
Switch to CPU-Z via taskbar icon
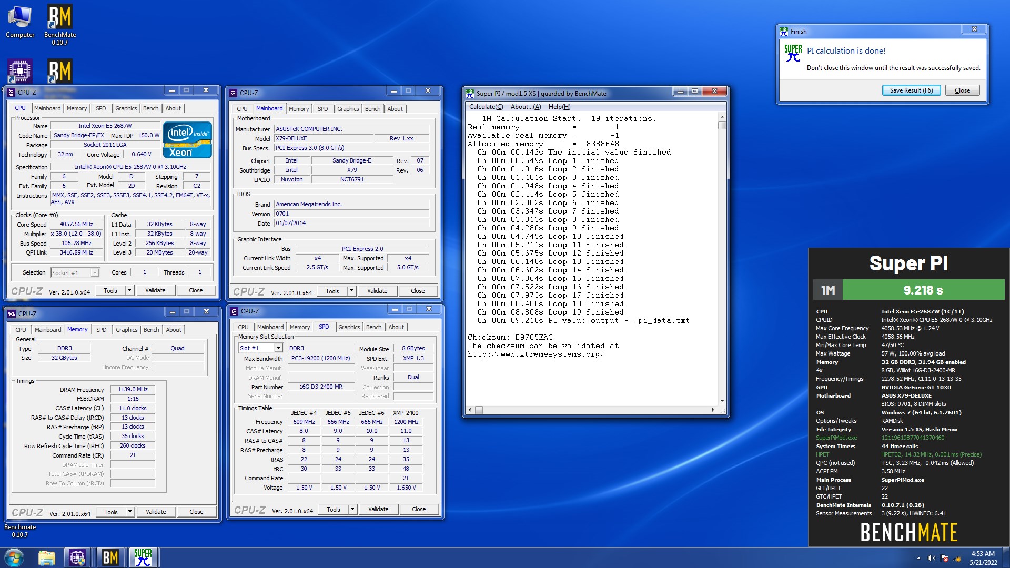point(77,557)
